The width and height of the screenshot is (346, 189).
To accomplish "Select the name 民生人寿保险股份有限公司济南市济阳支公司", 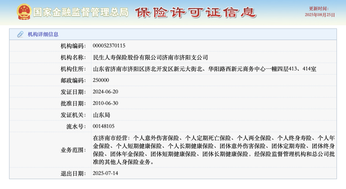I will [151, 57].
